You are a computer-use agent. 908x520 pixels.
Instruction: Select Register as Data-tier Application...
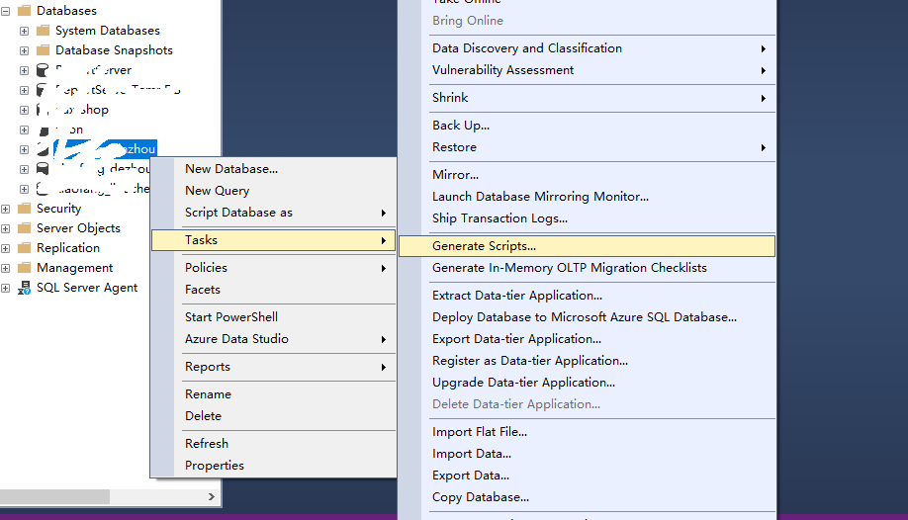[x=587, y=361]
